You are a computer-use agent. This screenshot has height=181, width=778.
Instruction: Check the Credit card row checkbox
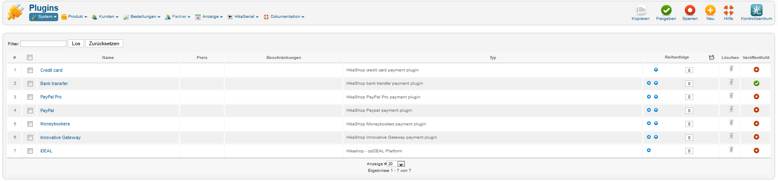coord(30,71)
